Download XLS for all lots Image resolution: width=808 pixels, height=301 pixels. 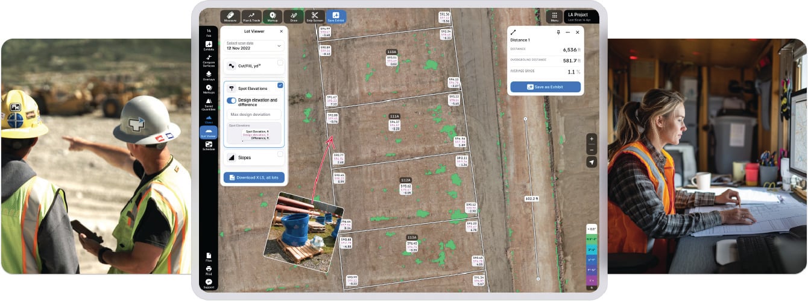pos(254,177)
